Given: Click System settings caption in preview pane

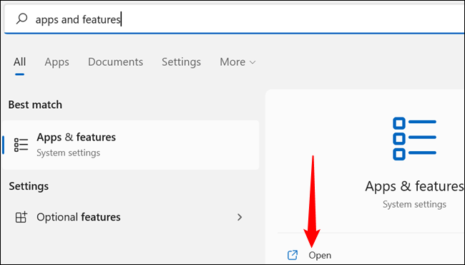Looking at the screenshot, I should [x=414, y=204].
